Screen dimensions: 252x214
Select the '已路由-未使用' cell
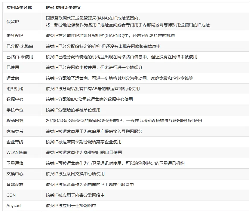coord(22,57)
